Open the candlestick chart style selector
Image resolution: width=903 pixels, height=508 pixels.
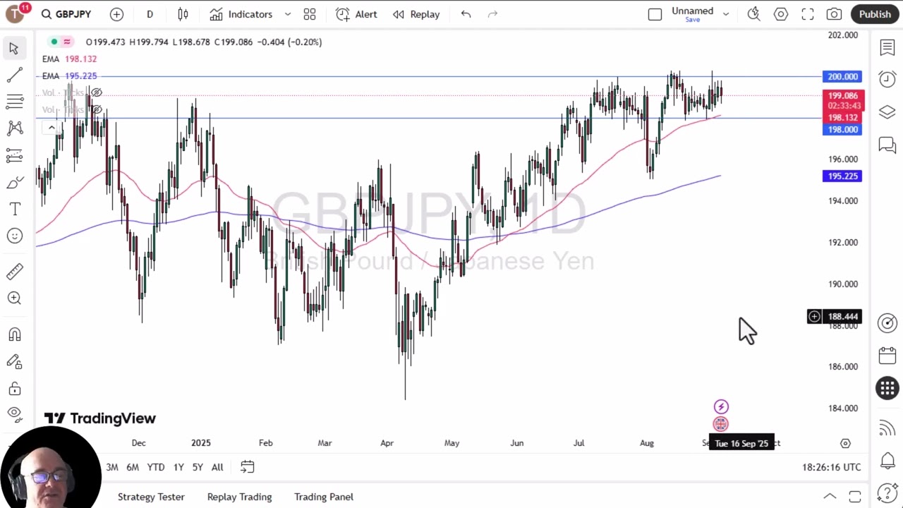183,14
